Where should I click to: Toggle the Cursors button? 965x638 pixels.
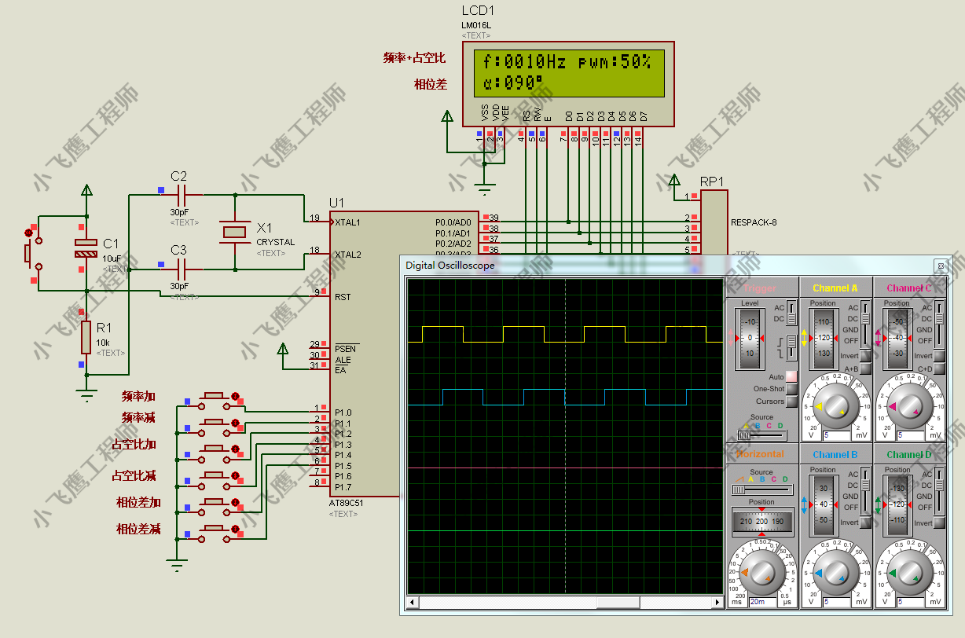pos(791,401)
